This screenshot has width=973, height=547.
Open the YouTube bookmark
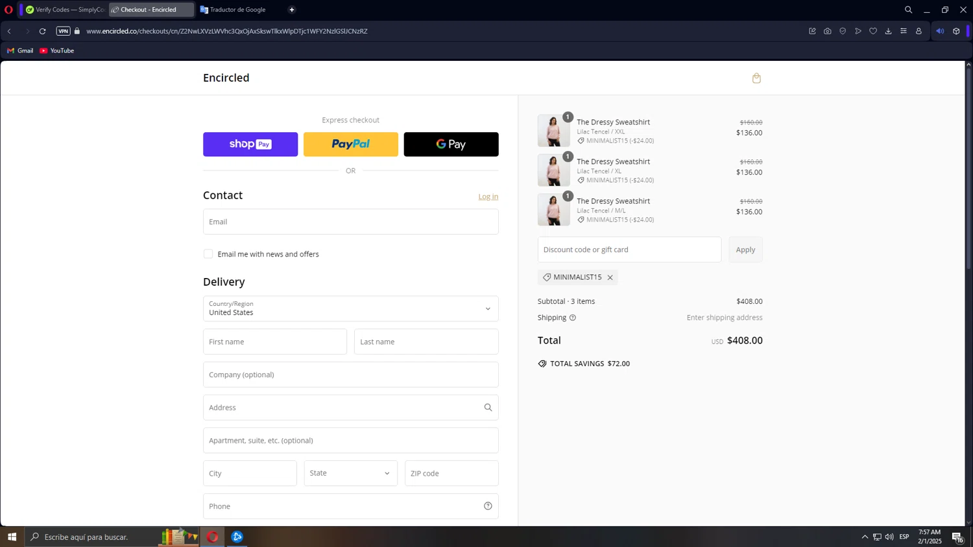click(x=57, y=51)
